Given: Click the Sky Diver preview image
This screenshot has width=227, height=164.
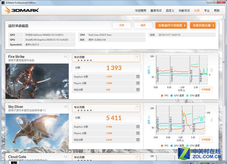Looking at the screenshot, I should (37, 131).
